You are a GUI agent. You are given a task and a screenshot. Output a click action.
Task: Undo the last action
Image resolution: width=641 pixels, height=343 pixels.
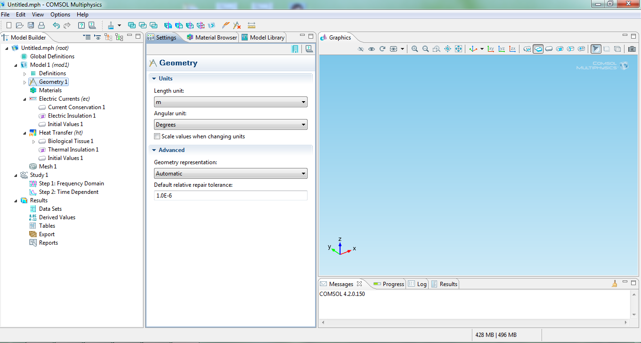(x=56, y=25)
